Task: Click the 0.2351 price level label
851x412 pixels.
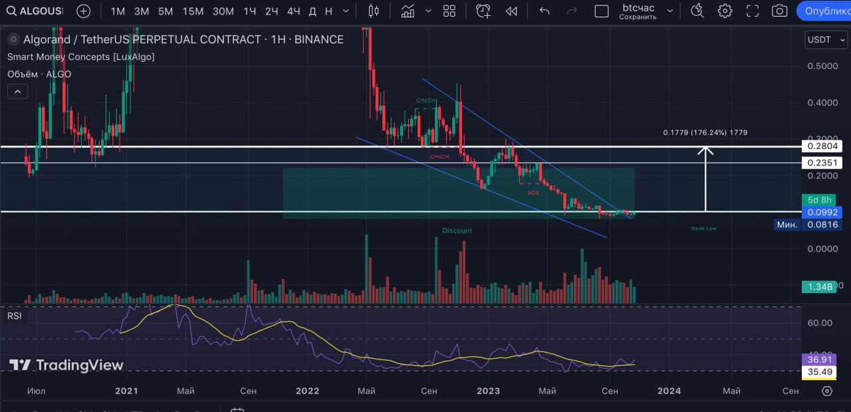Action: (822, 163)
